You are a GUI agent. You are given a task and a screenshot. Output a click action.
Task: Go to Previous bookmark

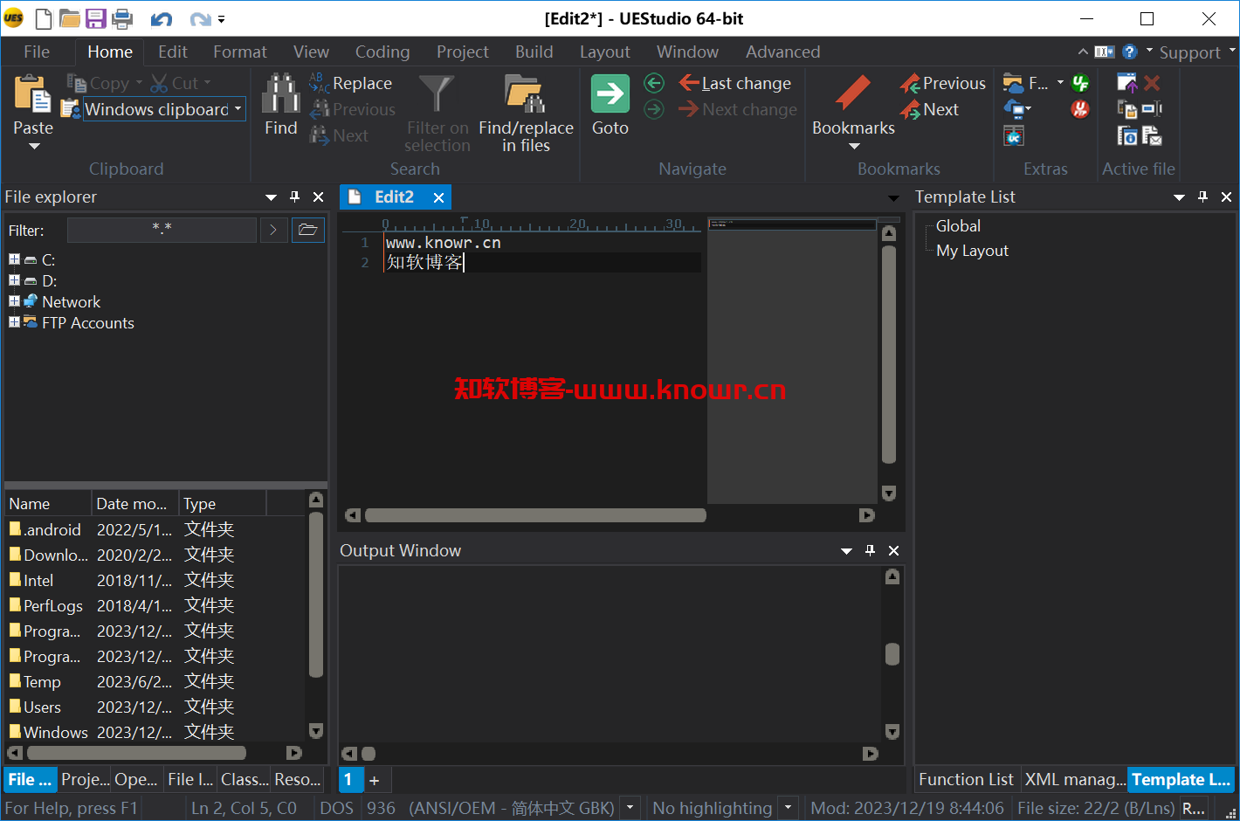pyautogui.click(x=943, y=83)
